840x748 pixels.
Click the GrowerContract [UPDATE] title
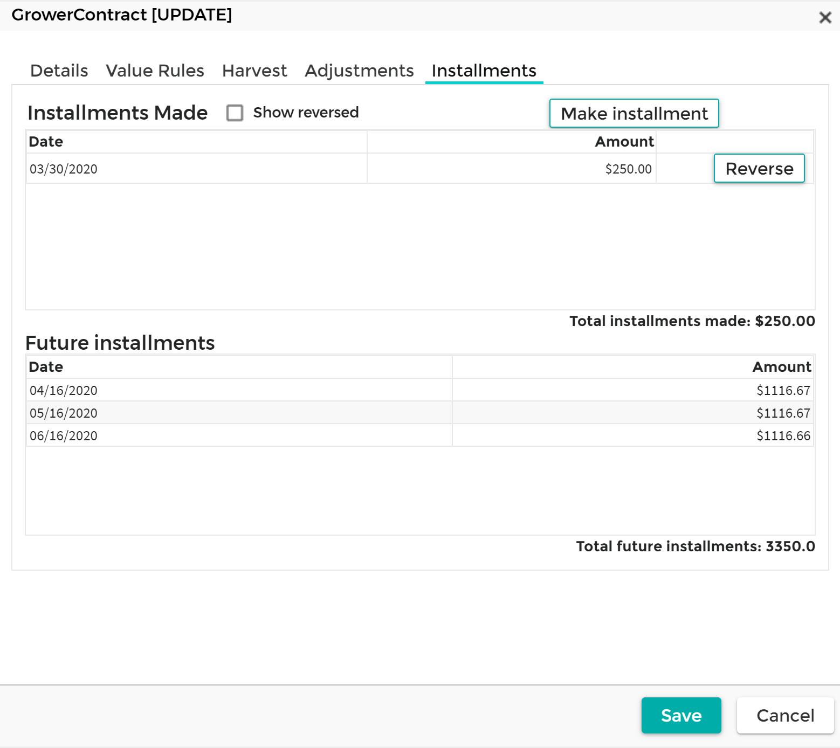tap(122, 15)
